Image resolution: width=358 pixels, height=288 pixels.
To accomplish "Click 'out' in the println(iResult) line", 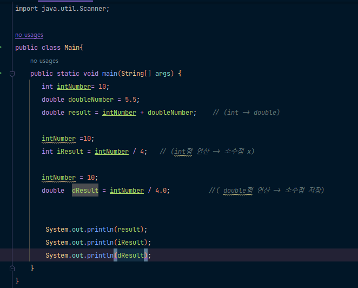I will 78,243.
